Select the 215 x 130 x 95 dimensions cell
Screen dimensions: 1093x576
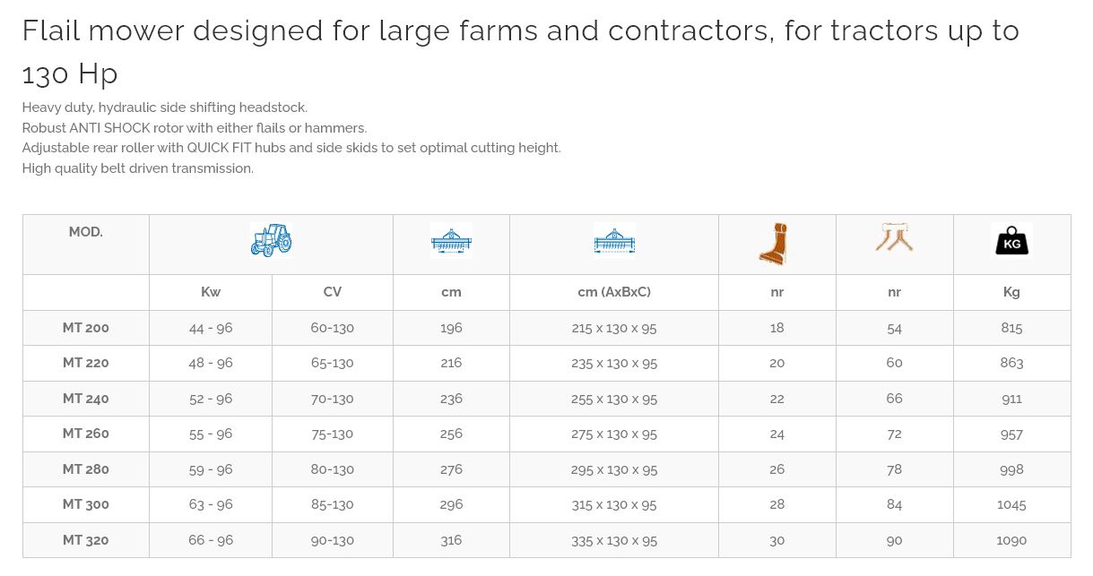pos(614,328)
